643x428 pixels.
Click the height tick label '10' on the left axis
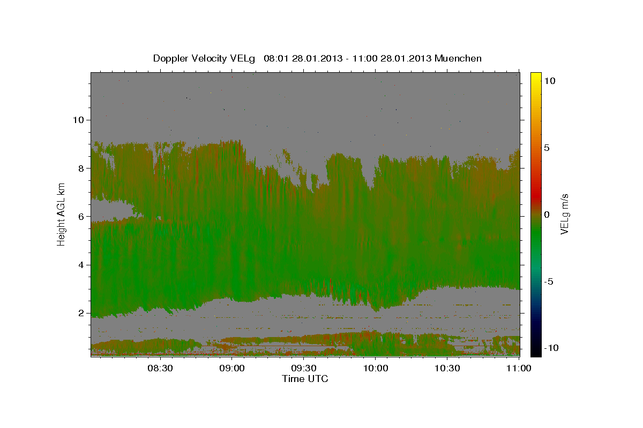79,120
